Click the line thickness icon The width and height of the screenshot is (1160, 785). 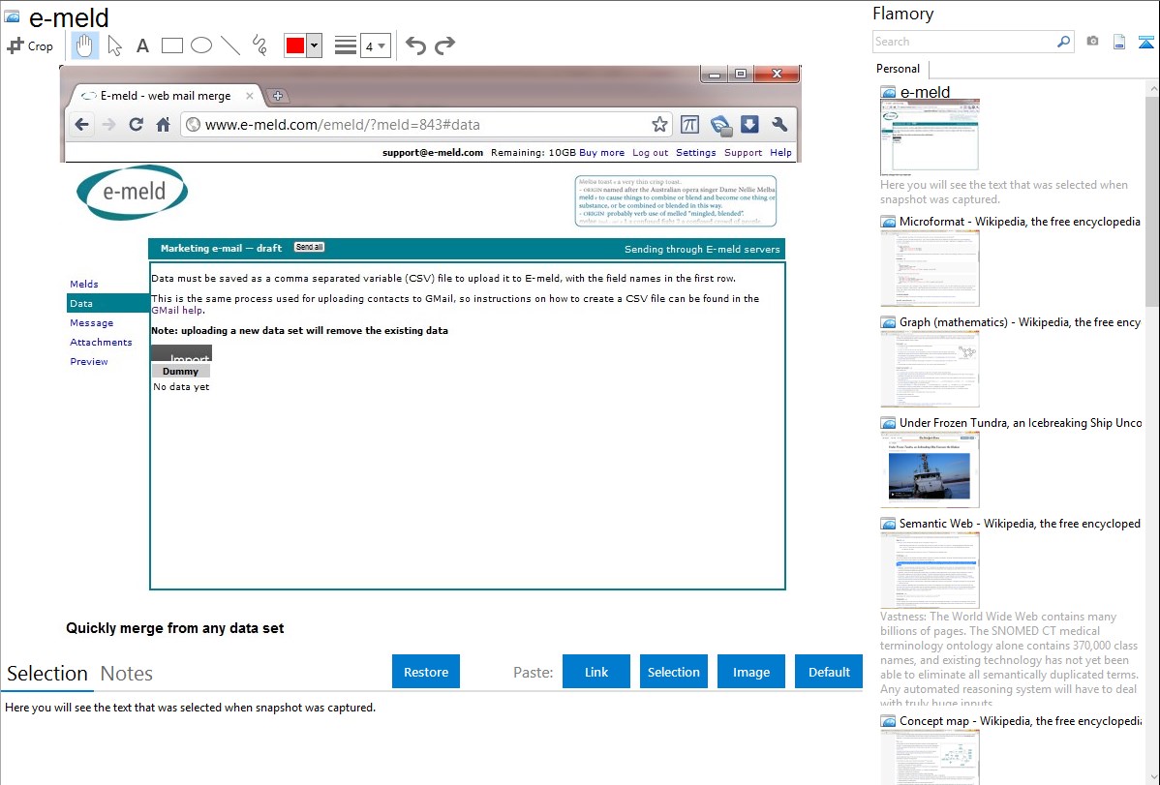coord(345,45)
